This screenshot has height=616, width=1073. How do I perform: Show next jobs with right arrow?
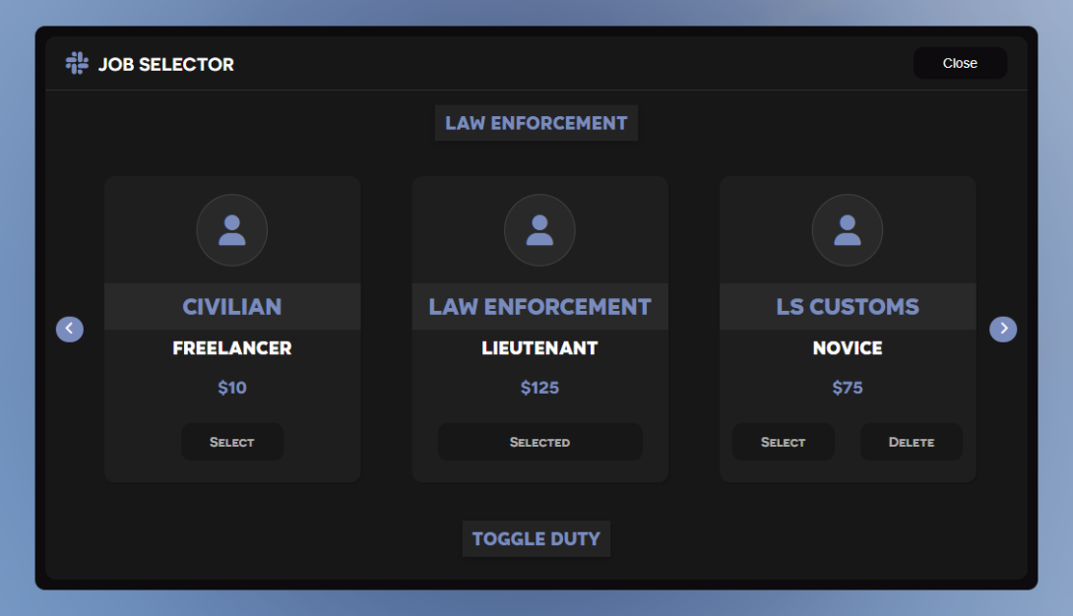(x=1002, y=329)
